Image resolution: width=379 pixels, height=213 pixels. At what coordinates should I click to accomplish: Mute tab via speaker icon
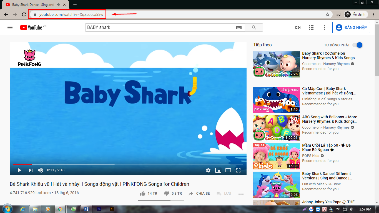(x=59, y=5)
